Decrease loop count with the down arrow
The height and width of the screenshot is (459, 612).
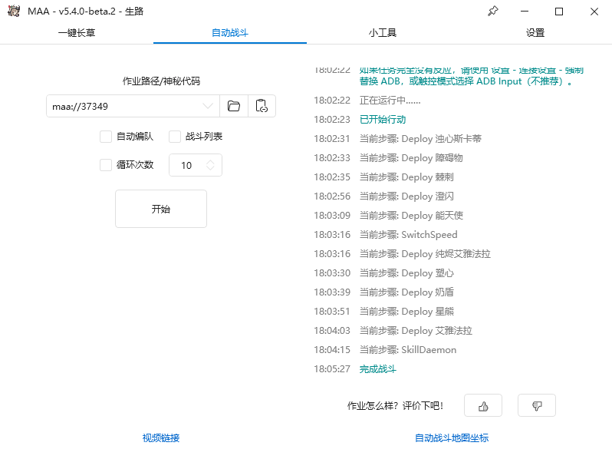point(210,169)
